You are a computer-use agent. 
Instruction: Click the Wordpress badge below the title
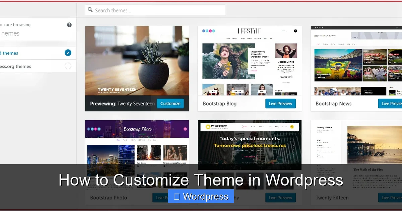coord(201,196)
